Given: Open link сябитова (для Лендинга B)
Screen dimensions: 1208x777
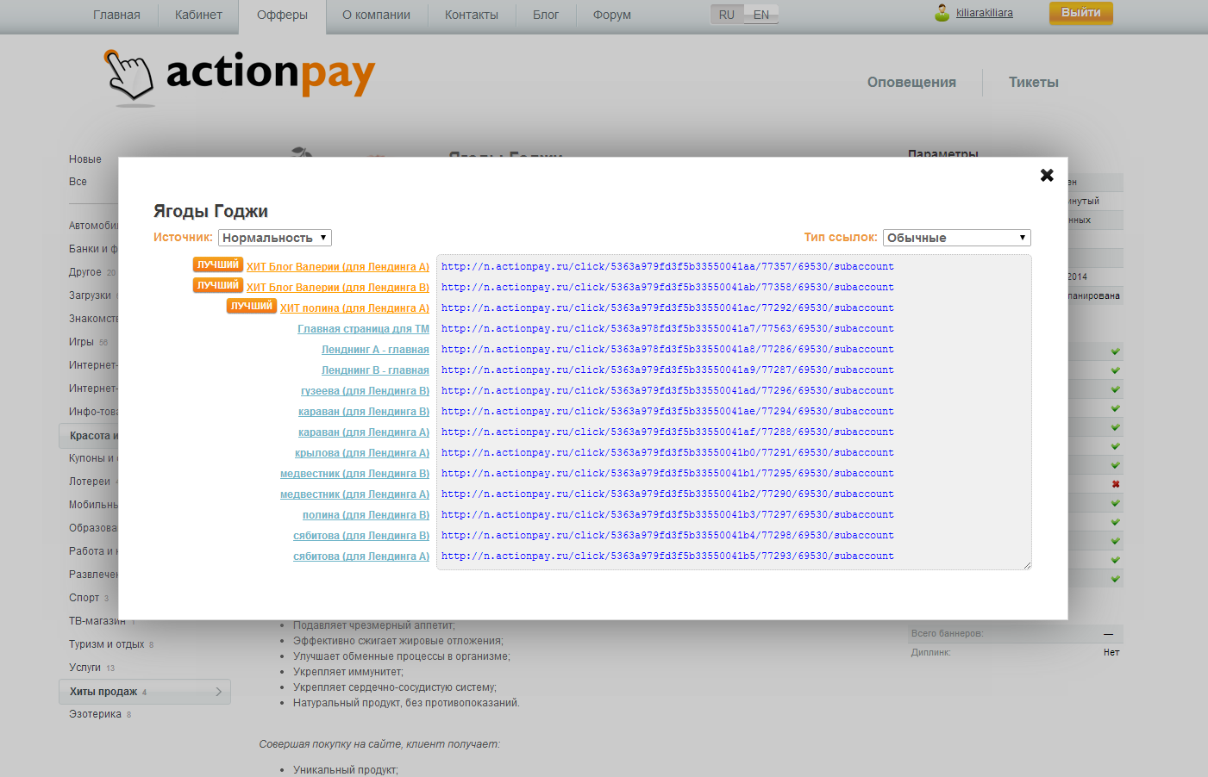Looking at the screenshot, I should [x=361, y=536].
